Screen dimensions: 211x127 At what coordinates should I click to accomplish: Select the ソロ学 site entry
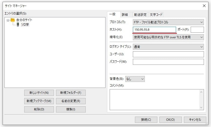(25, 24)
